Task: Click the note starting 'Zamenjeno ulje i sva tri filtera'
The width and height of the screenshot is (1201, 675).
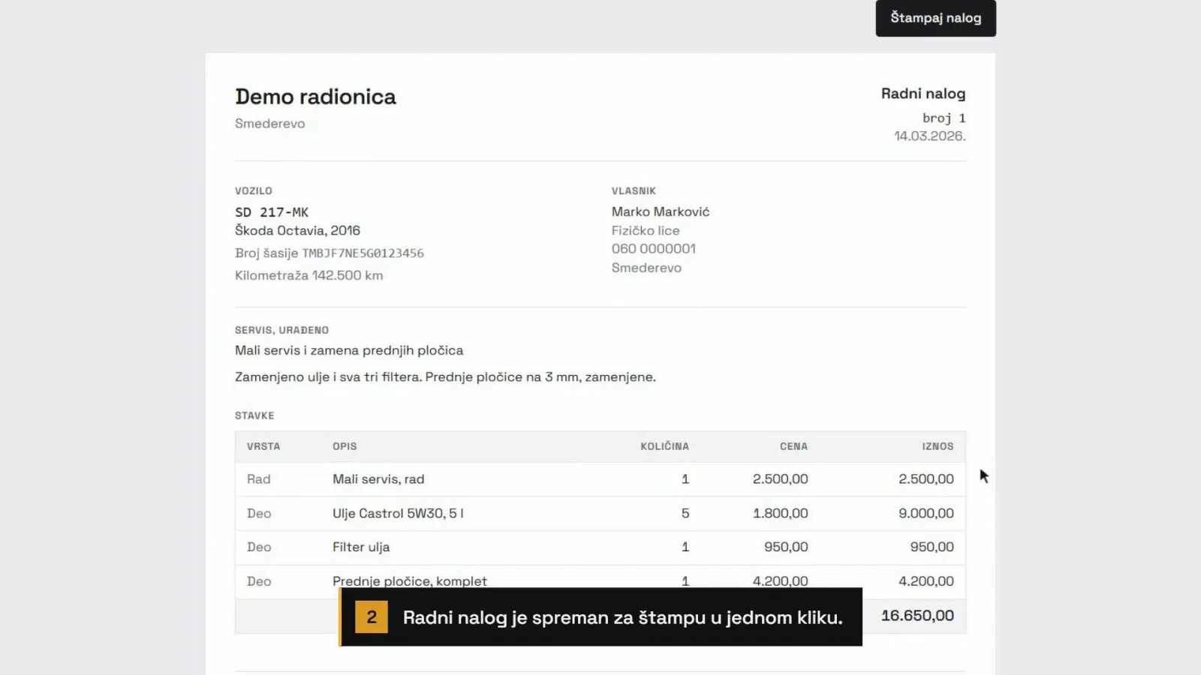Action: [445, 376]
